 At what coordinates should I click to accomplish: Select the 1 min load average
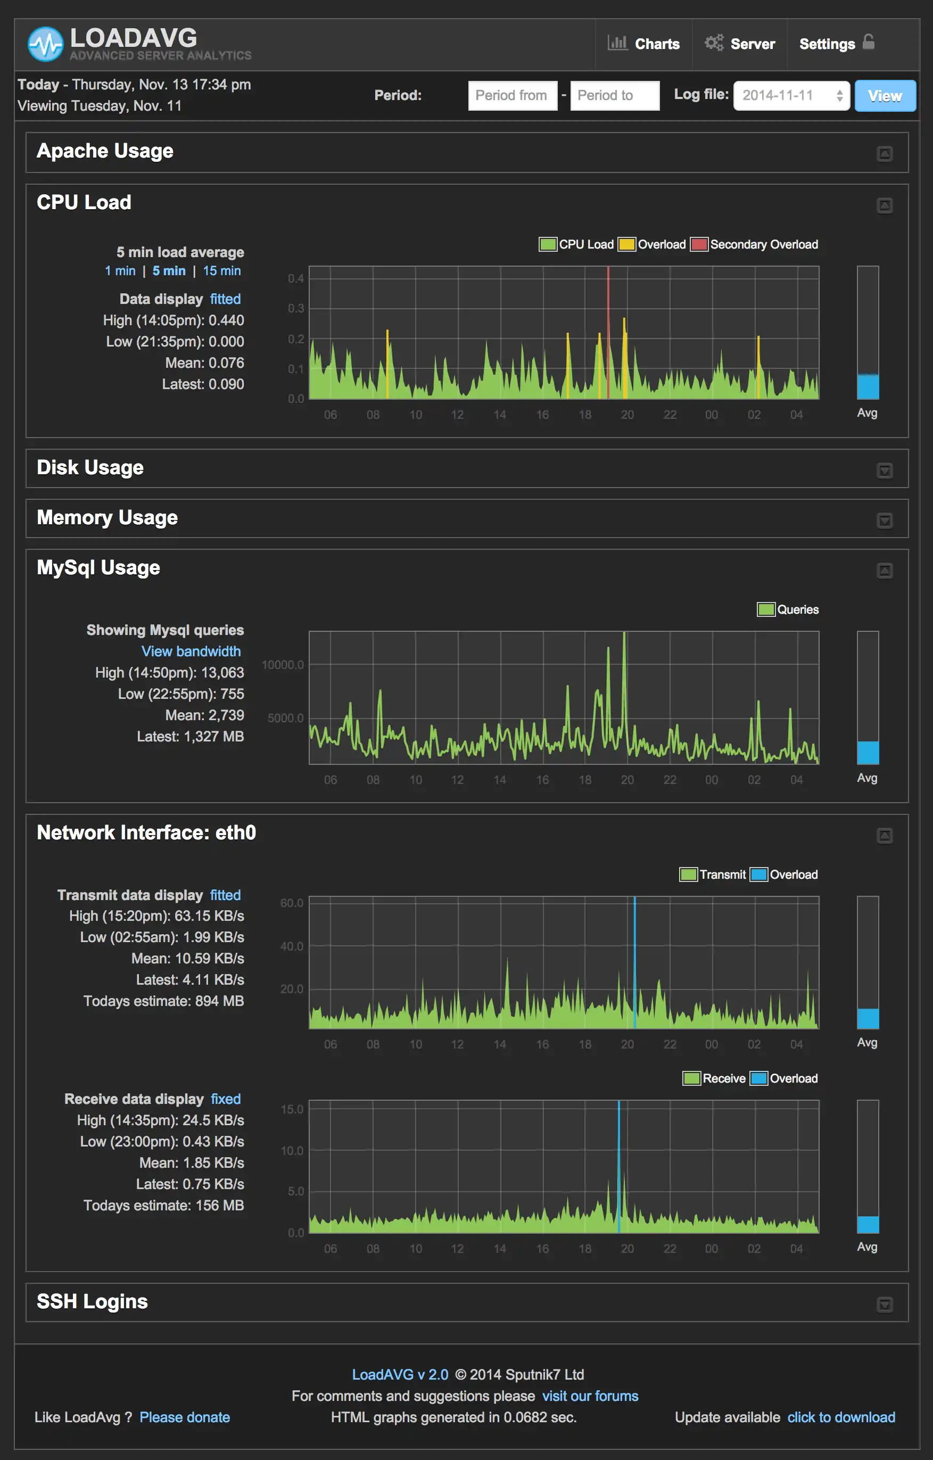coord(120,271)
